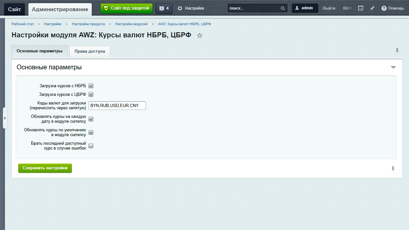Open the RU language dropdown
This screenshot has height=230, width=409.
coord(347,8)
